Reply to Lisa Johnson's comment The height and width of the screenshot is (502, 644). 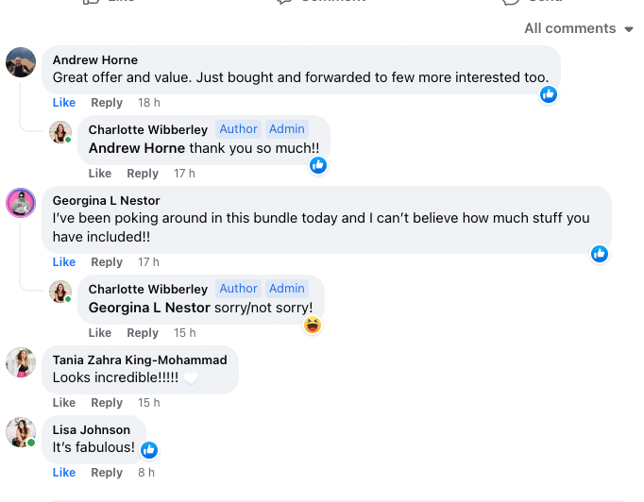click(x=107, y=473)
